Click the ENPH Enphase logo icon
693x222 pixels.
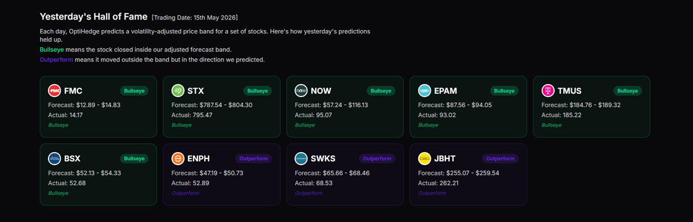[177, 158]
